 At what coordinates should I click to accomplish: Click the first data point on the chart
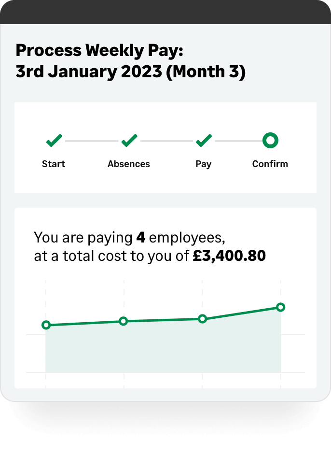click(x=46, y=325)
